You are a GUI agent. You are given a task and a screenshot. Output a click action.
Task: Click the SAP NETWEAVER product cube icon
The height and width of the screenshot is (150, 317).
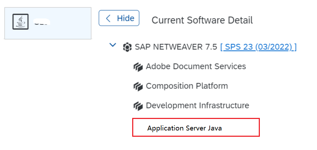(127, 47)
